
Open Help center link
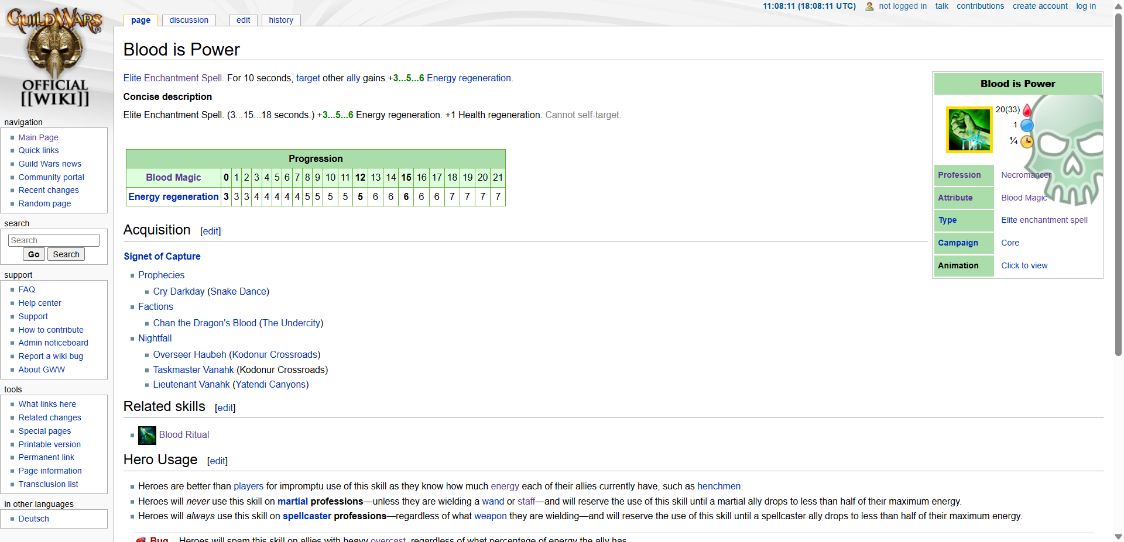(40, 303)
